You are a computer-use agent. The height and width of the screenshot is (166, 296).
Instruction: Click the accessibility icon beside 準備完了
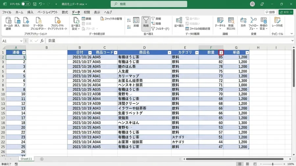point(16,164)
